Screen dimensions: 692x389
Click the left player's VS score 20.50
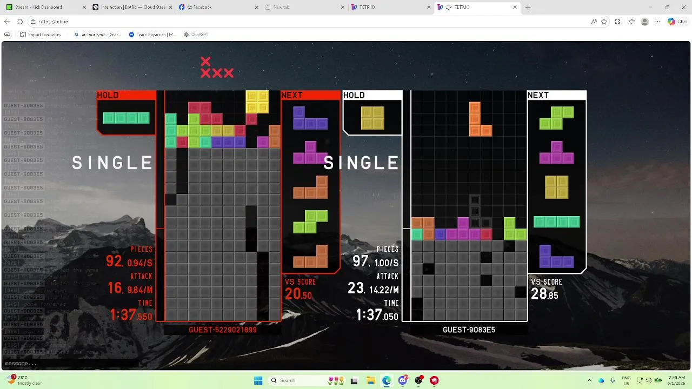tap(298, 293)
